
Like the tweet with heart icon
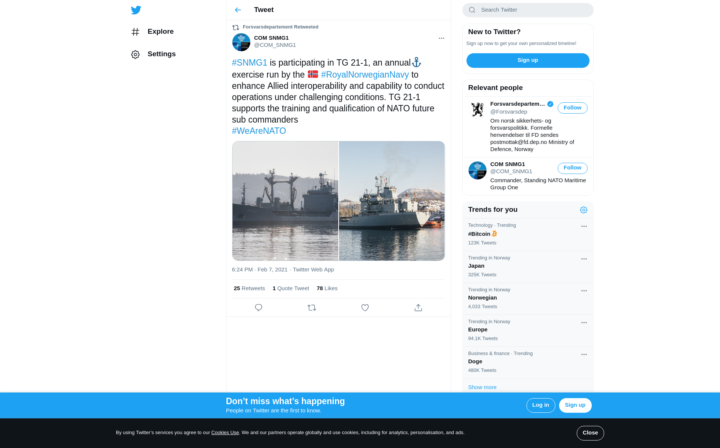[x=365, y=308]
